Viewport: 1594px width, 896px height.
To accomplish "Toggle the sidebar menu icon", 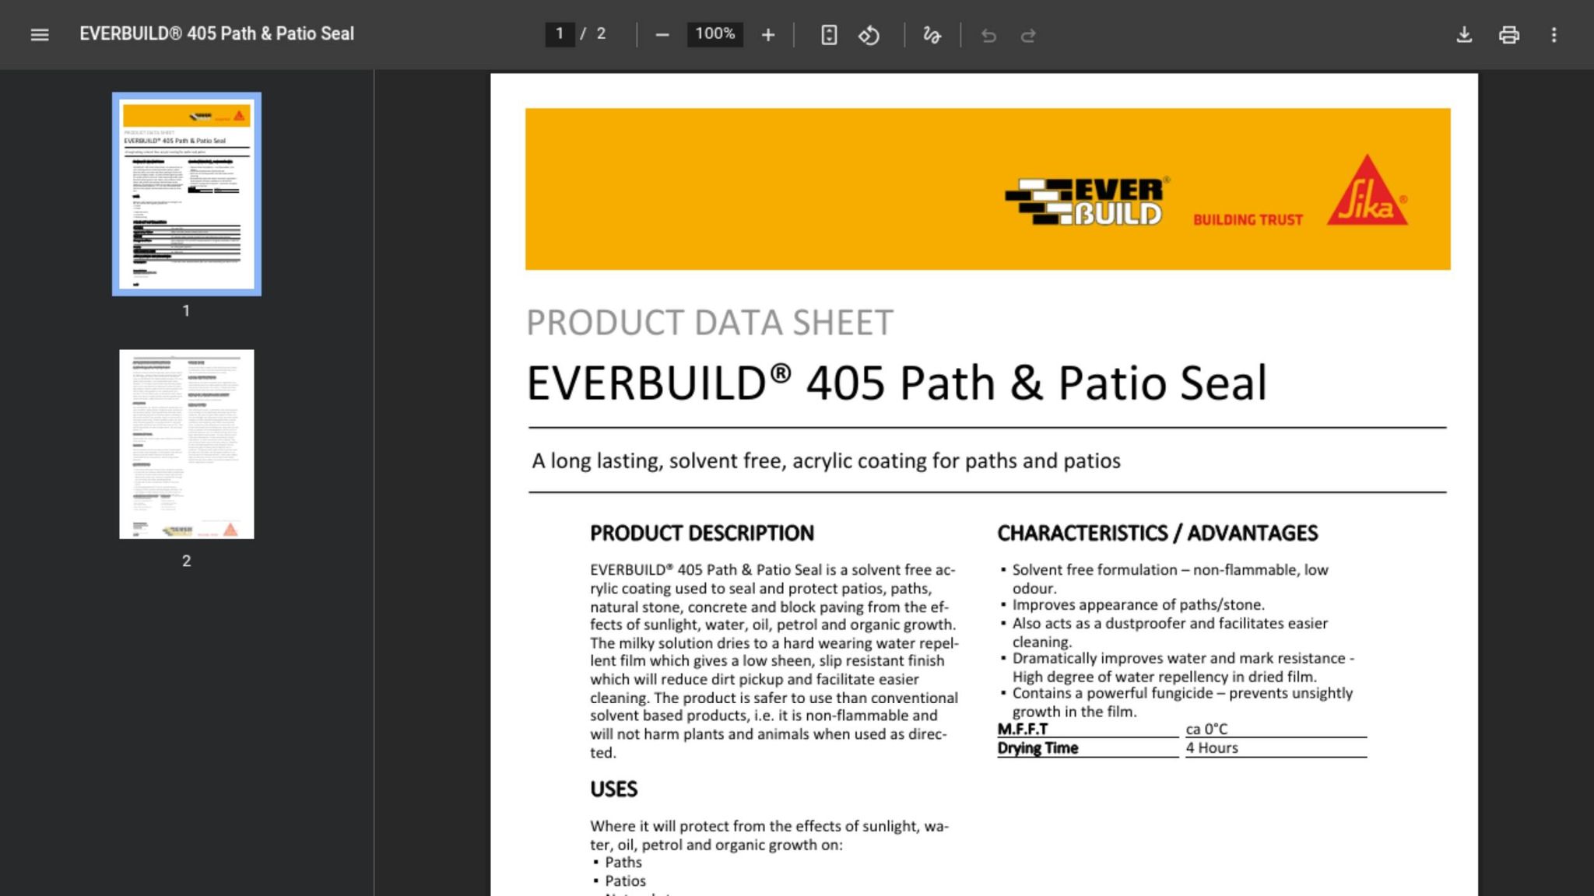I will (40, 34).
